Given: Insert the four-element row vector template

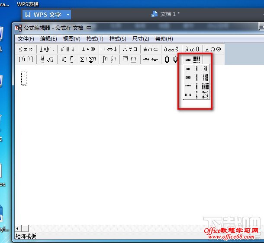Looking at the screenshot, I should tap(188, 86).
